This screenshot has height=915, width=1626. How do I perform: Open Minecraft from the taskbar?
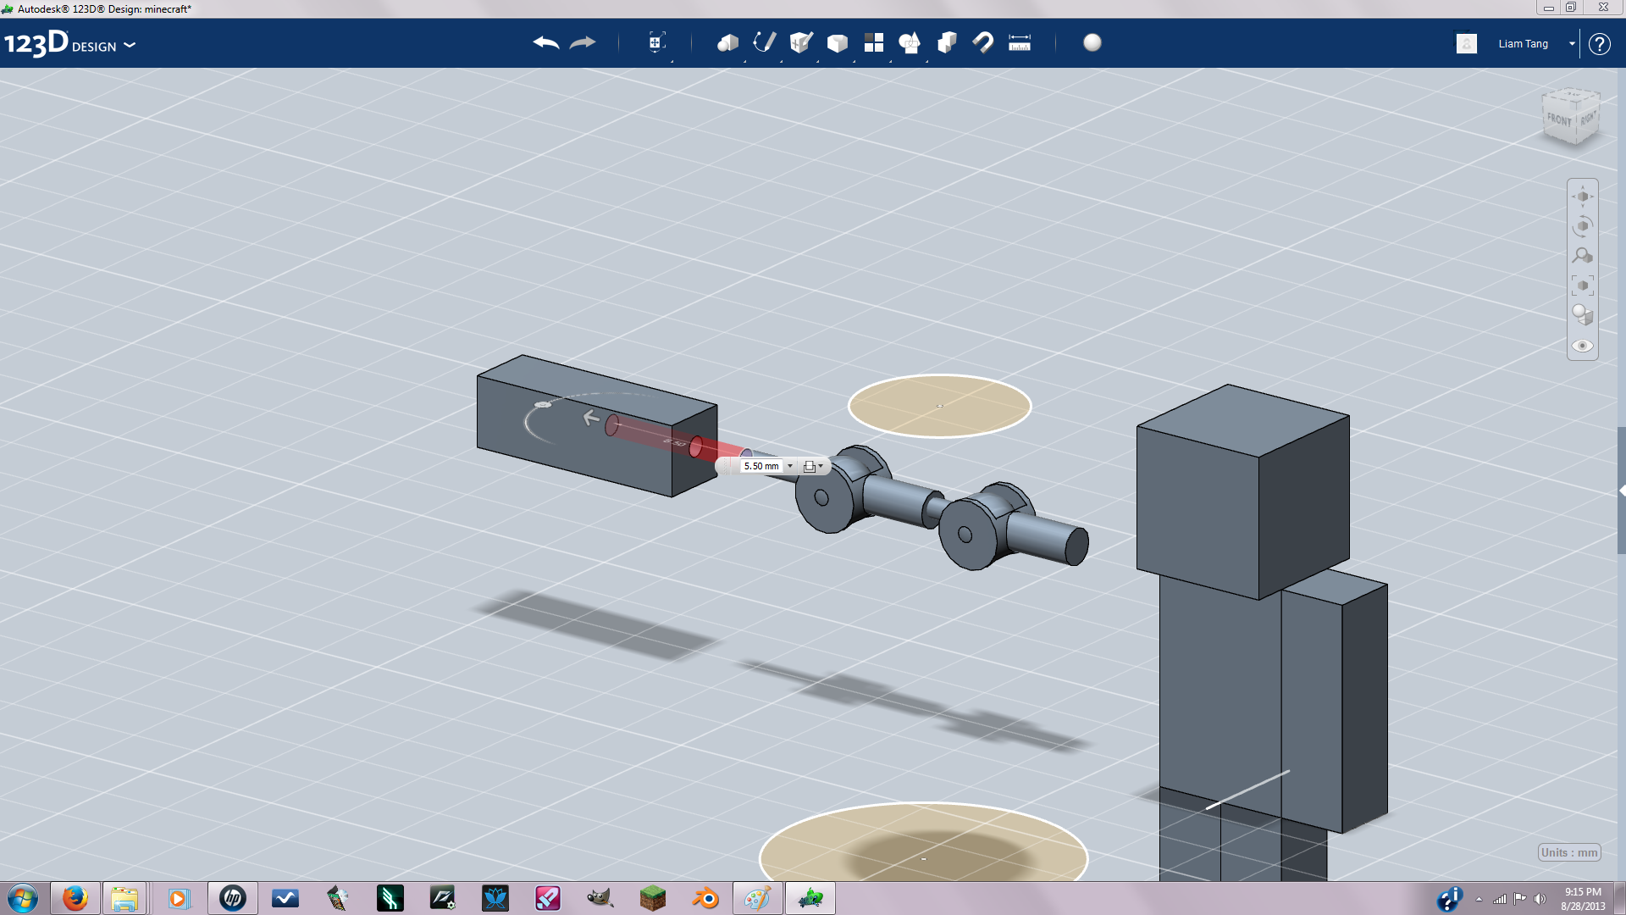click(x=652, y=898)
